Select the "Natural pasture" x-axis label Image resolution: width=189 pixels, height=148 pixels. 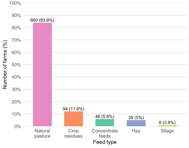point(42,133)
